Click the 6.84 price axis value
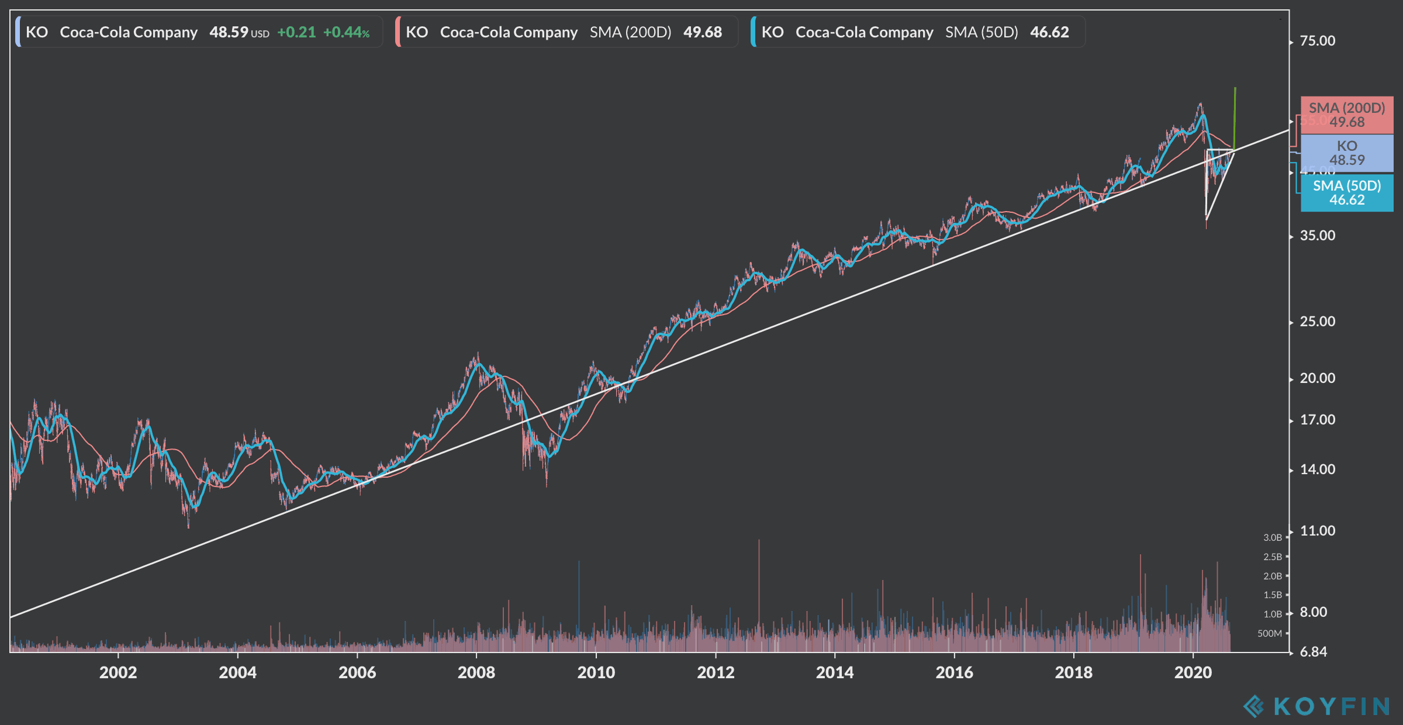 tap(1314, 652)
